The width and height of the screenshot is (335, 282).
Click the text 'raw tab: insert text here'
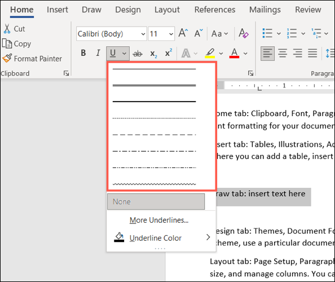tap(261, 193)
